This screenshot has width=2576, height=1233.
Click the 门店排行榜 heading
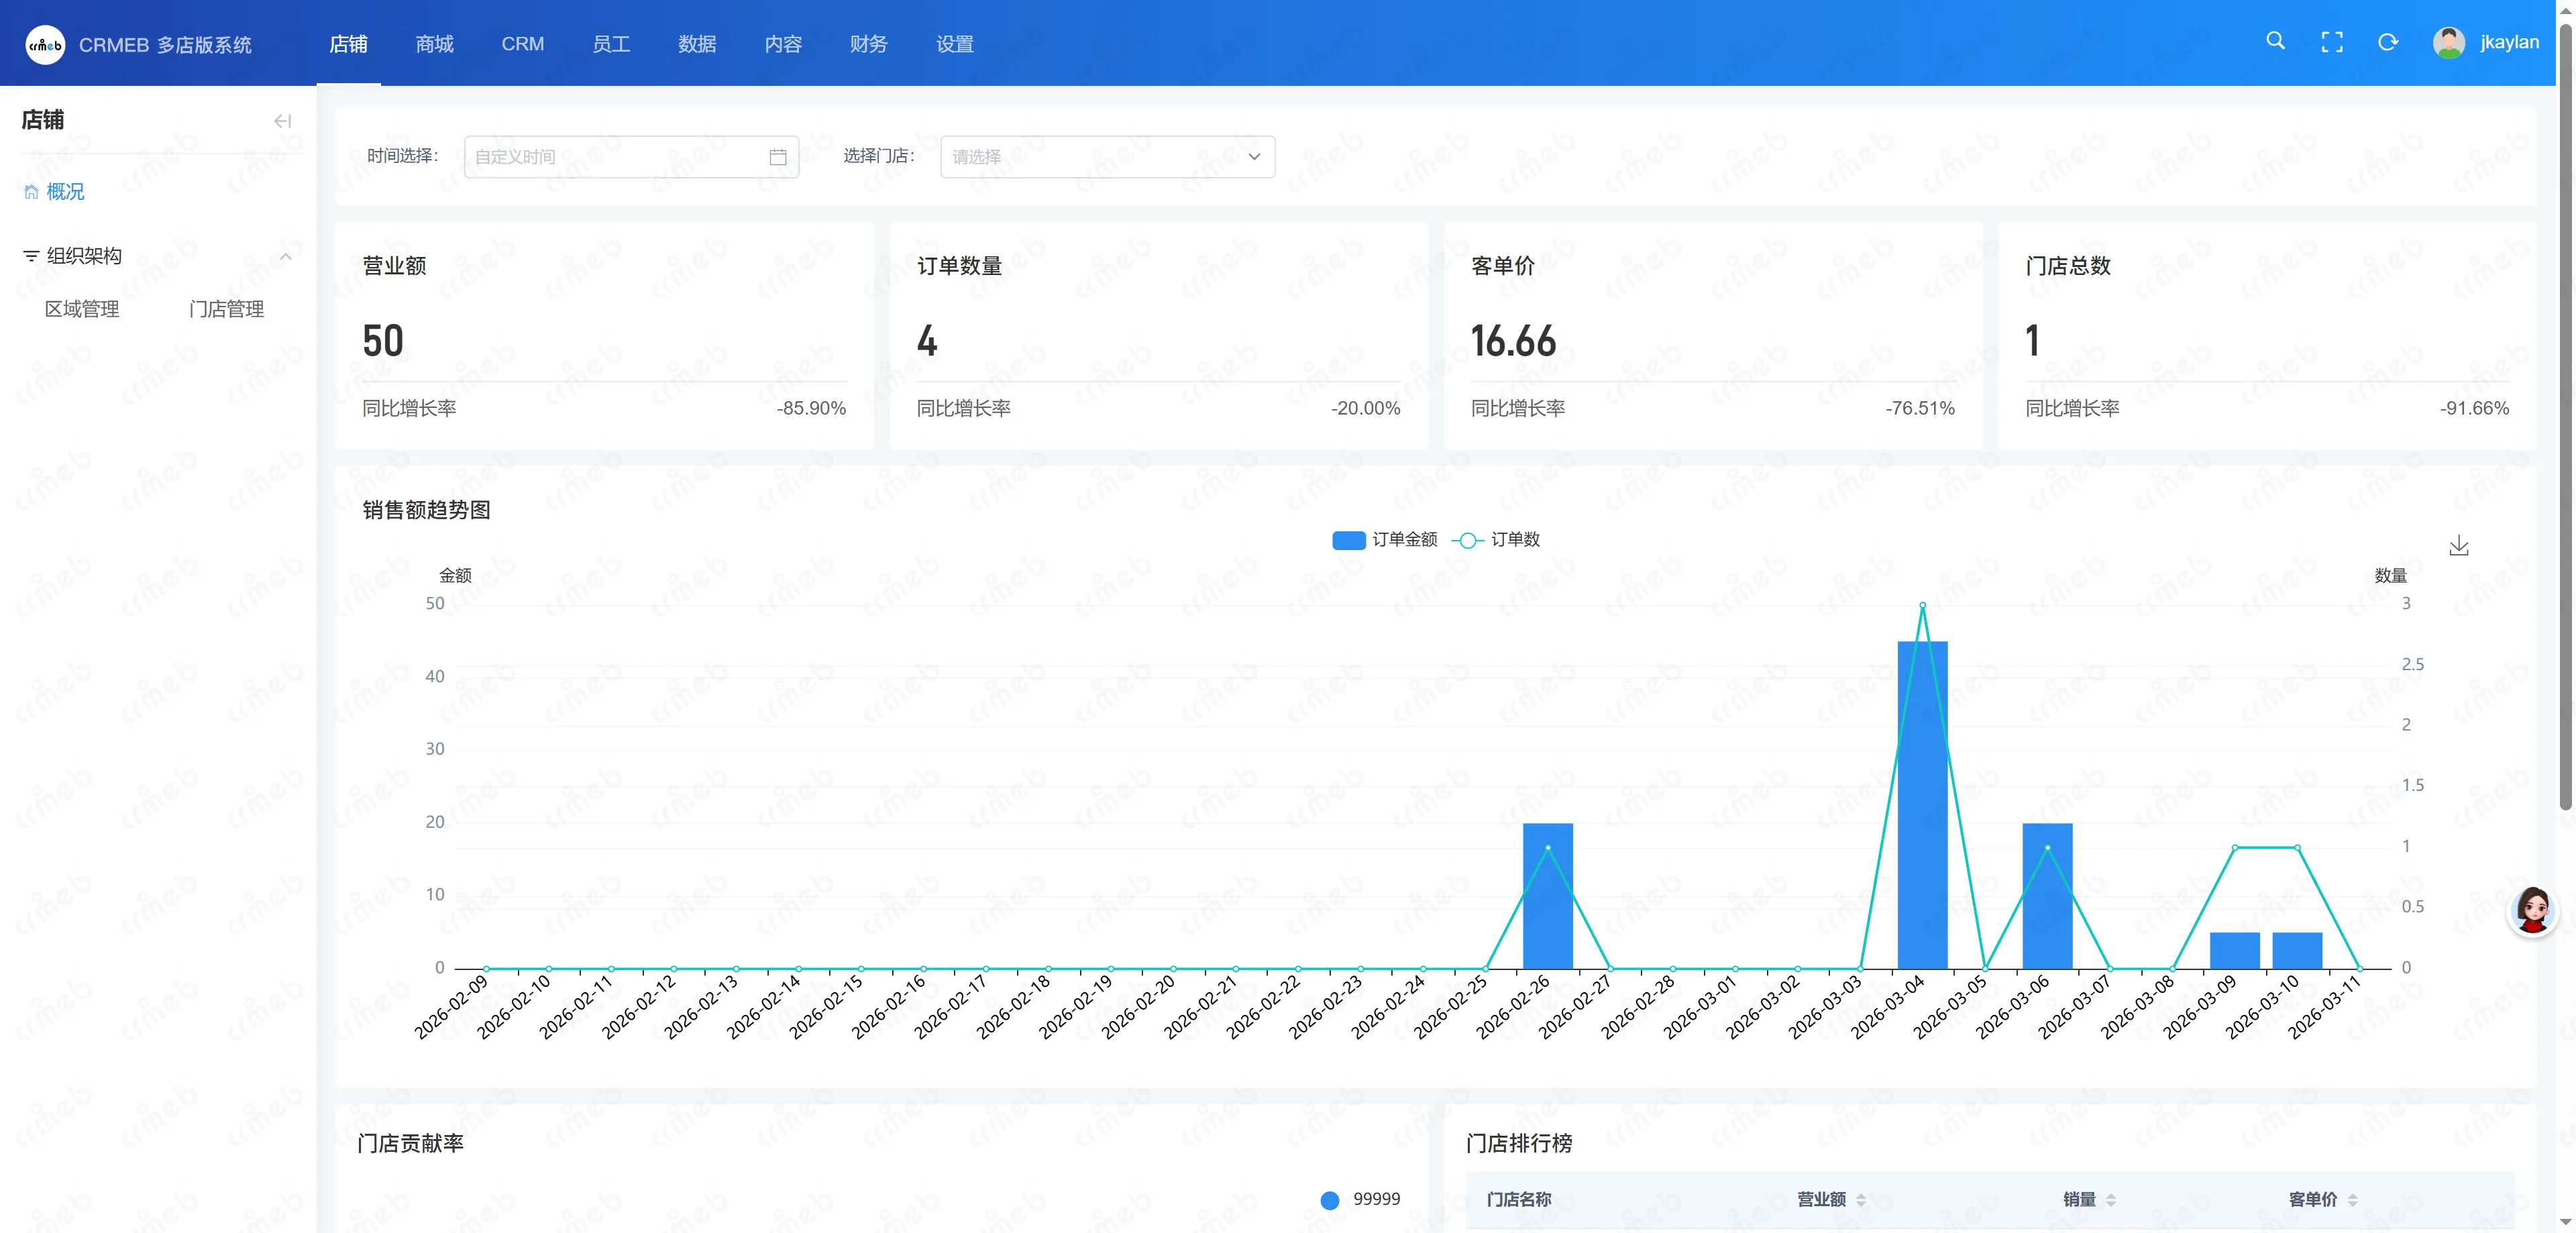1519,1143
